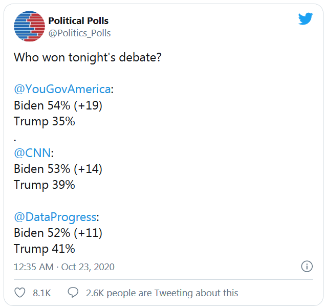Click the "Trump 41%" line

click(x=45, y=249)
